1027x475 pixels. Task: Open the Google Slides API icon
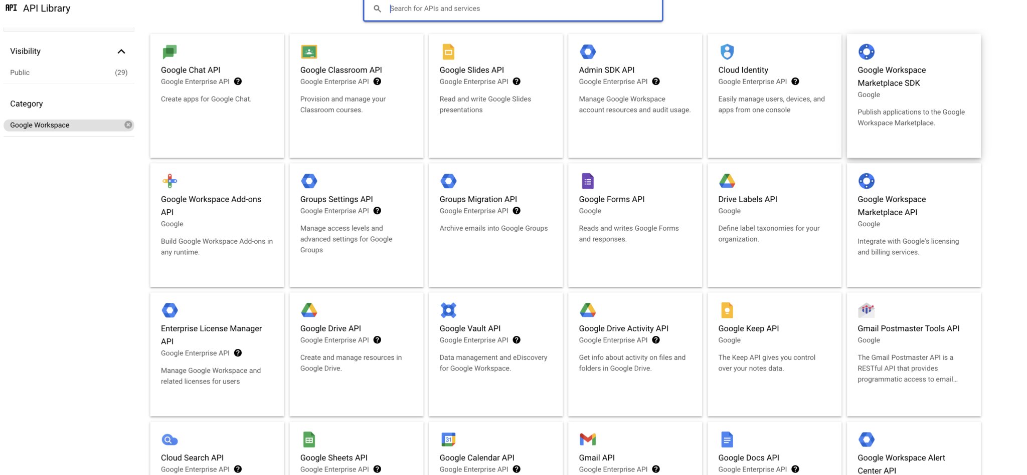(x=448, y=52)
